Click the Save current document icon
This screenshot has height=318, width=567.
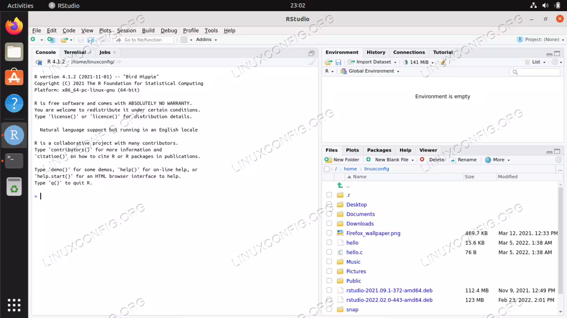coord(81,40)
